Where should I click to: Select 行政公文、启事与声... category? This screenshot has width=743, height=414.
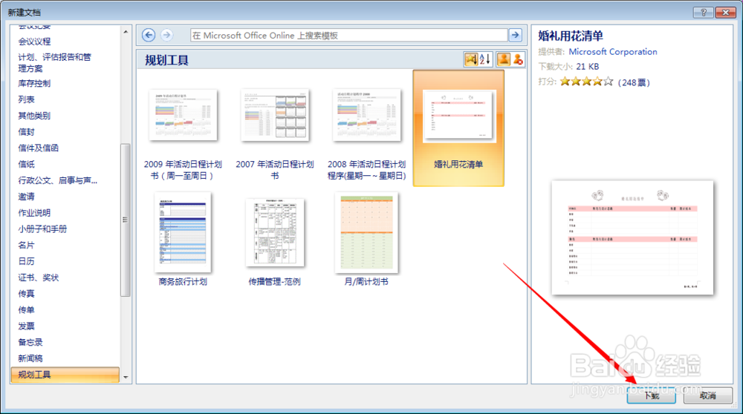pyautogui.click(x=58, y=180)
